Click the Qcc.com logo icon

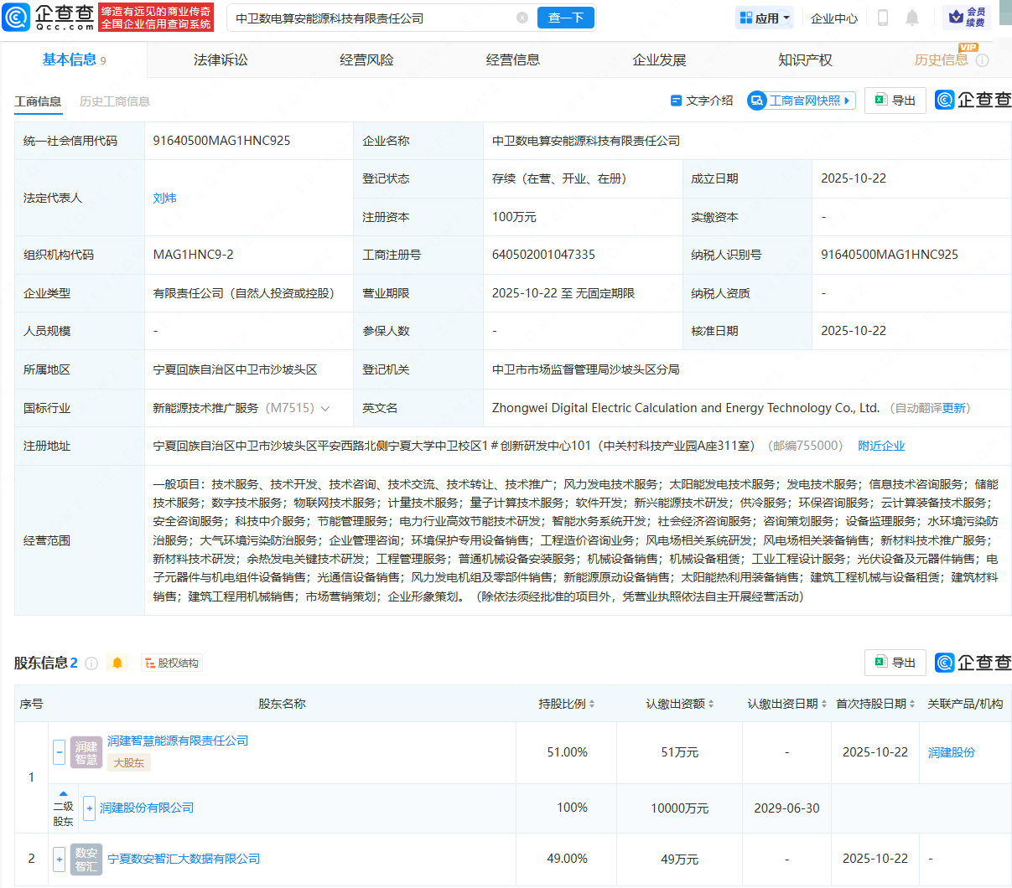[x=16, y=17]
